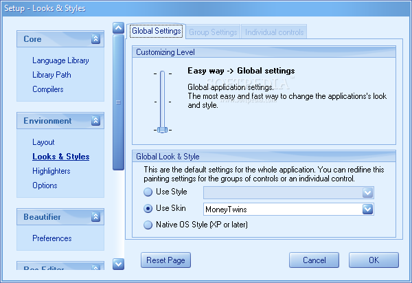Select the Use Skin radio button
Screen dimensions: 412x283
tap(148, 209)
